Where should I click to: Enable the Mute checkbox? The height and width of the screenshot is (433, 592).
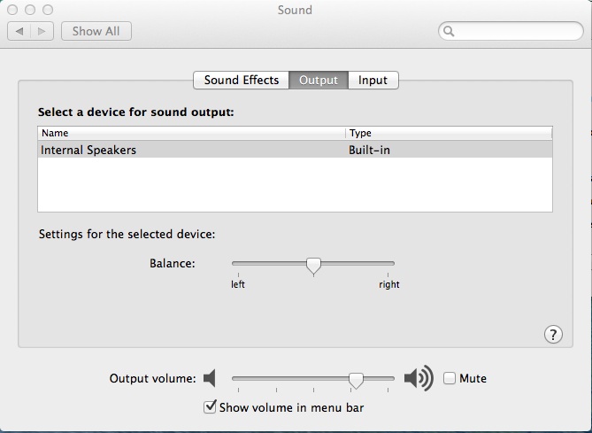(450, 378)
